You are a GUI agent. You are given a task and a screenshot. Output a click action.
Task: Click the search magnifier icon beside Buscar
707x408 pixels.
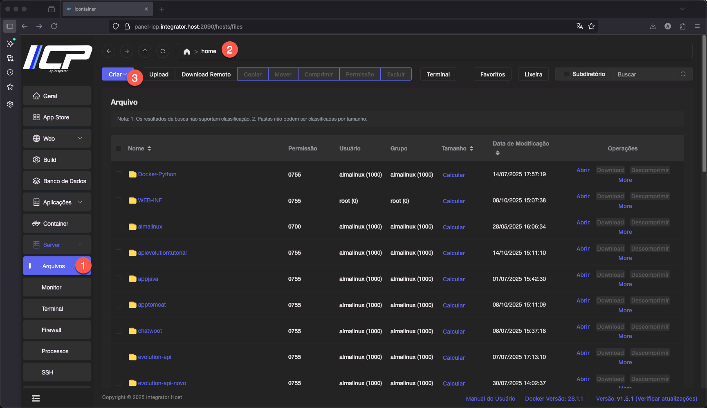[683, 74]
